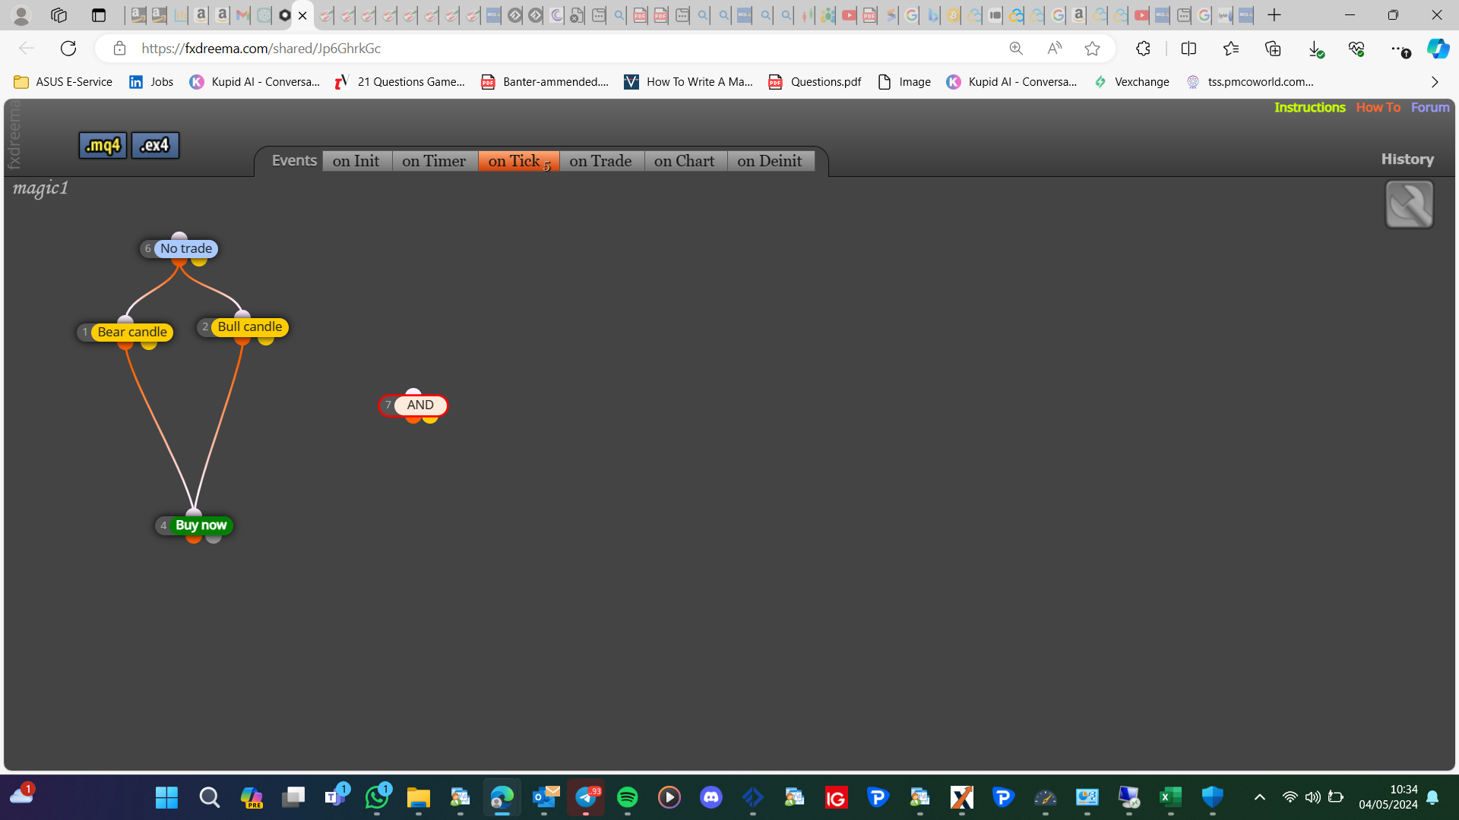Show hidden system tray icons
Image resolution: width=1459 pixels, height=820 pixels.
tap(1259, 797)
